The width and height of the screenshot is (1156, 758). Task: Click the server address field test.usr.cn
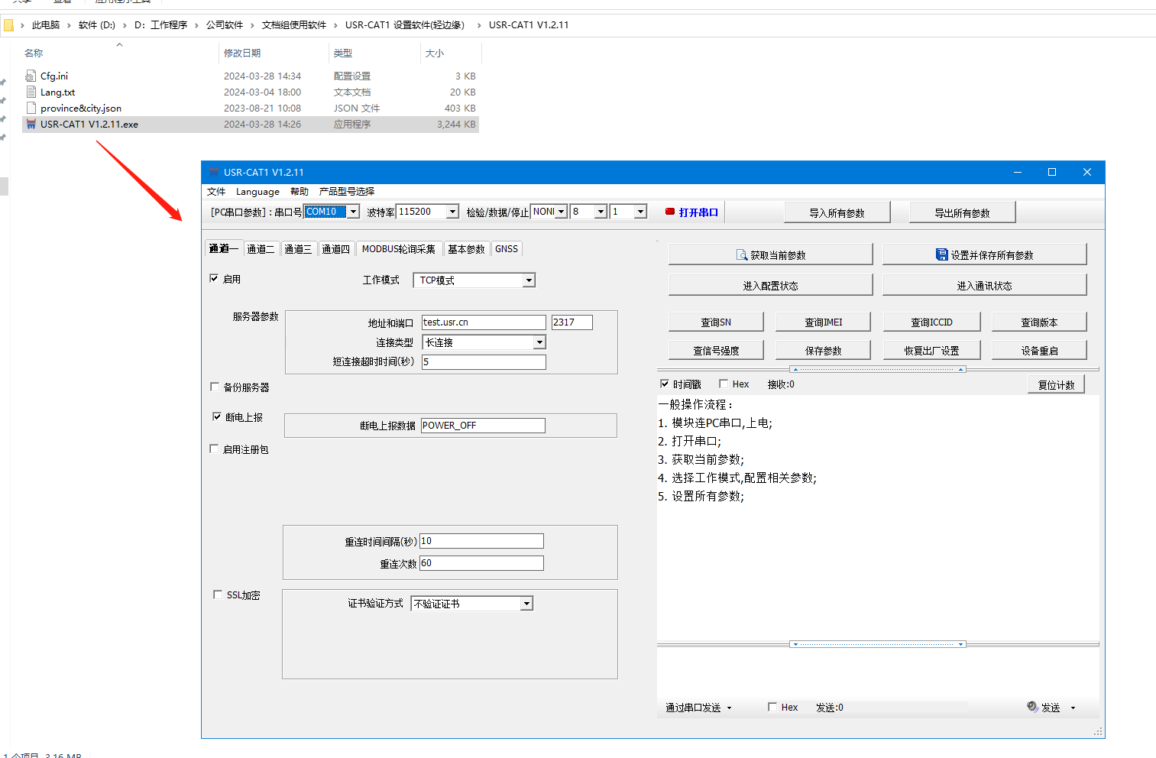coord(483,322)
